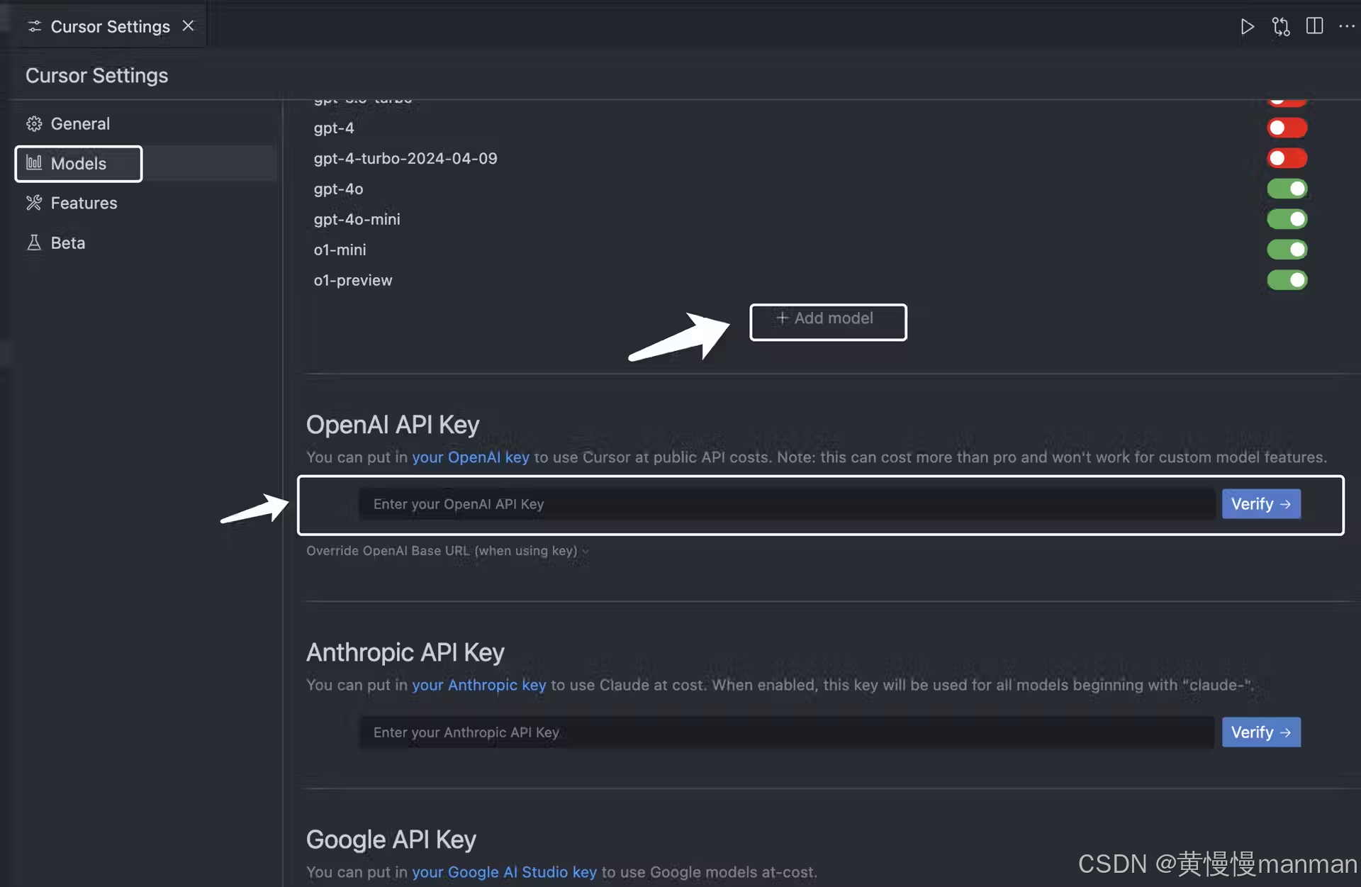Toggle the split editor layout icon

[1314, 26]
